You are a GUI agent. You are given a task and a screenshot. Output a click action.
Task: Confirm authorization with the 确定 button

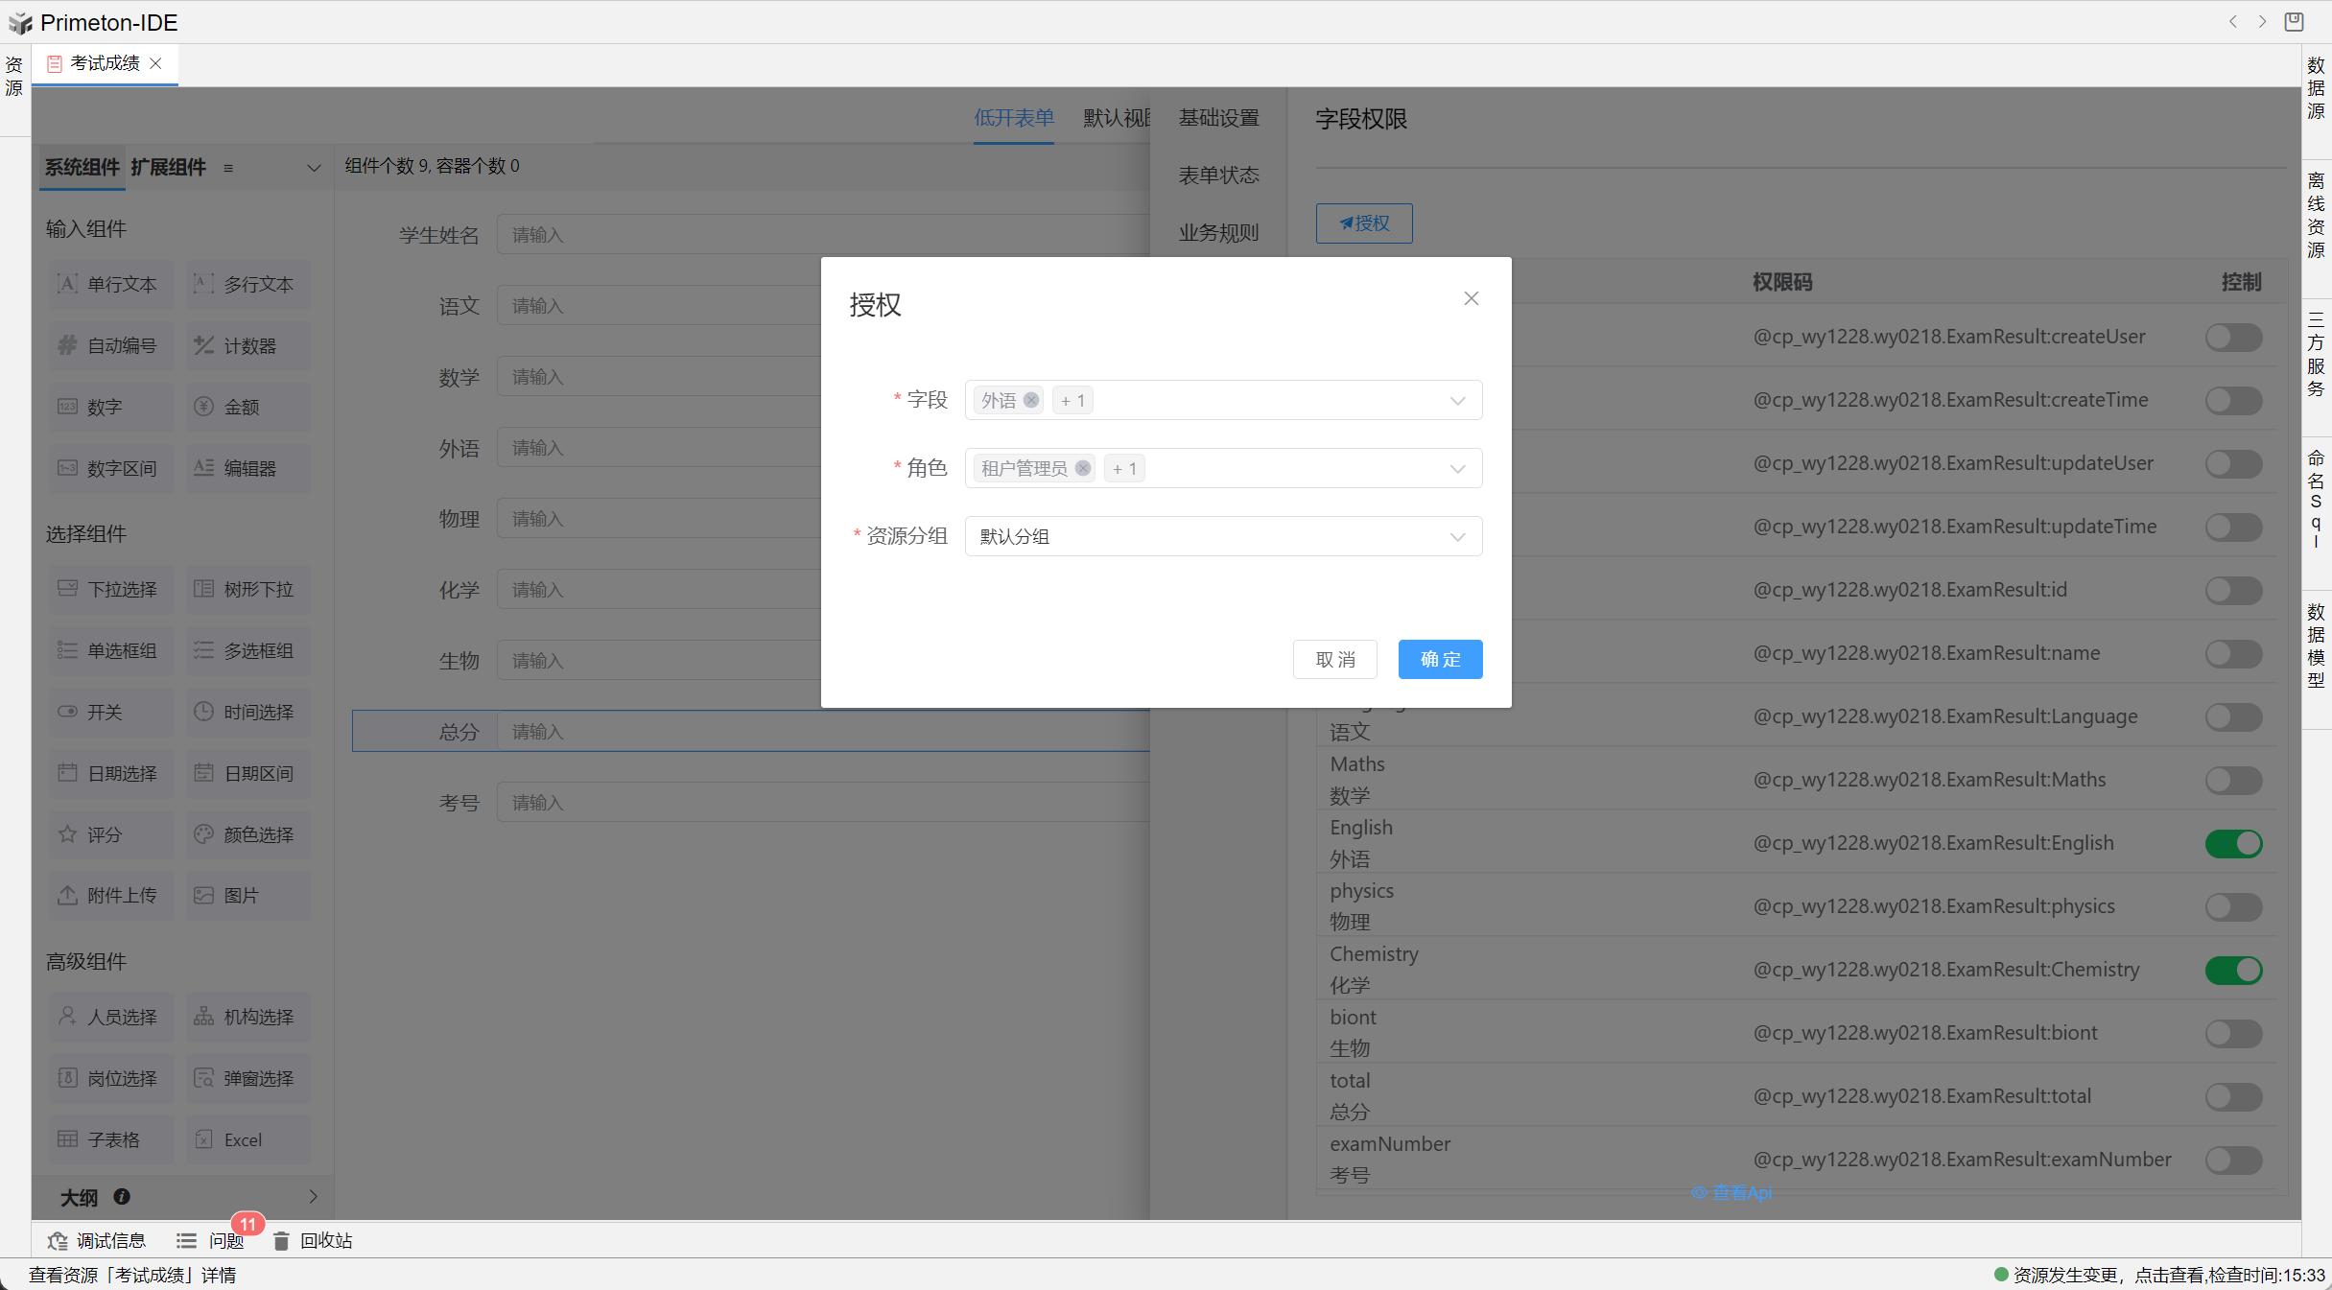click(x=1440, y=660)
